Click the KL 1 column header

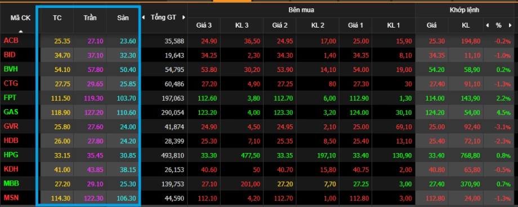pos(394,25)
